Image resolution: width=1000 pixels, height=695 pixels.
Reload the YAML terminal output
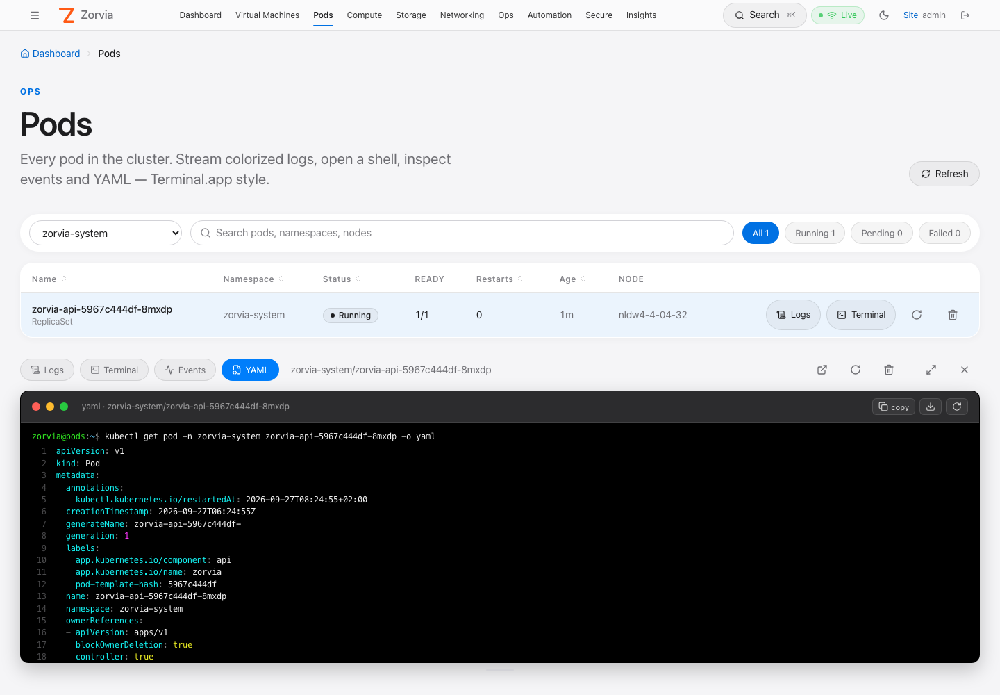(x=957, y=407)
